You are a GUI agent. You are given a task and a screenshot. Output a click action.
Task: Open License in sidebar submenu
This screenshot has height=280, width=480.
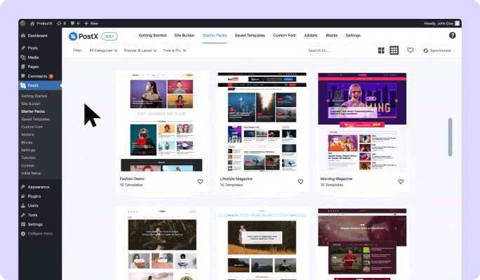click(x=27, y=165)
